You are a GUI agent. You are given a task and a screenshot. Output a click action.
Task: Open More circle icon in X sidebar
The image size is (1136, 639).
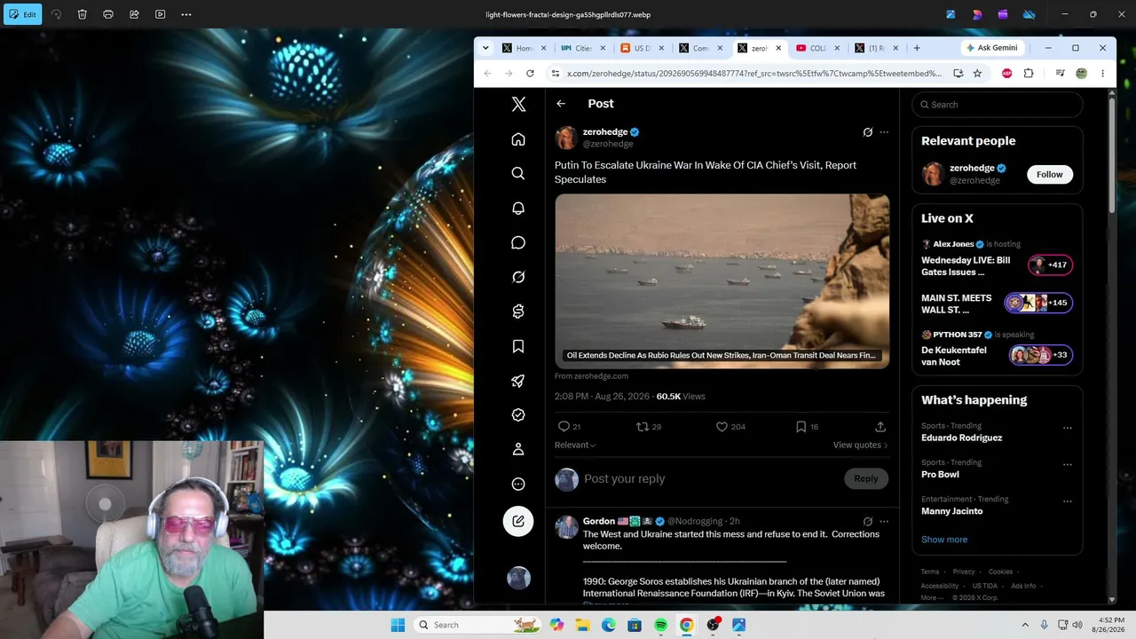[518, 484]
